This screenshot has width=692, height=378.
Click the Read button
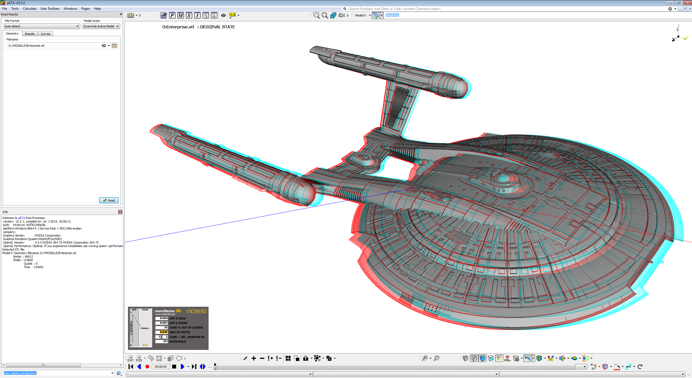point(109,200)
